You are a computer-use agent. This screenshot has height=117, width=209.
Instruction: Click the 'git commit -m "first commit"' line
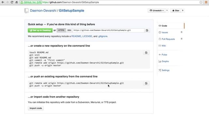[x=47, y=60]
